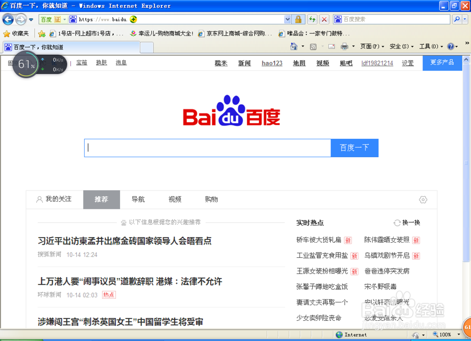Screen dimensions: 471x341
Task: Open the 宝箱 link on Baidu top bar
Action: 81,63
